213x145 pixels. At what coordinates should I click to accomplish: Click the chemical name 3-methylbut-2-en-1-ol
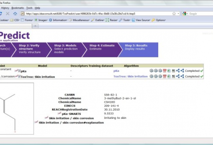point(120,98)
